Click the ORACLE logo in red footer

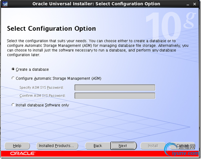coord(23,154)
